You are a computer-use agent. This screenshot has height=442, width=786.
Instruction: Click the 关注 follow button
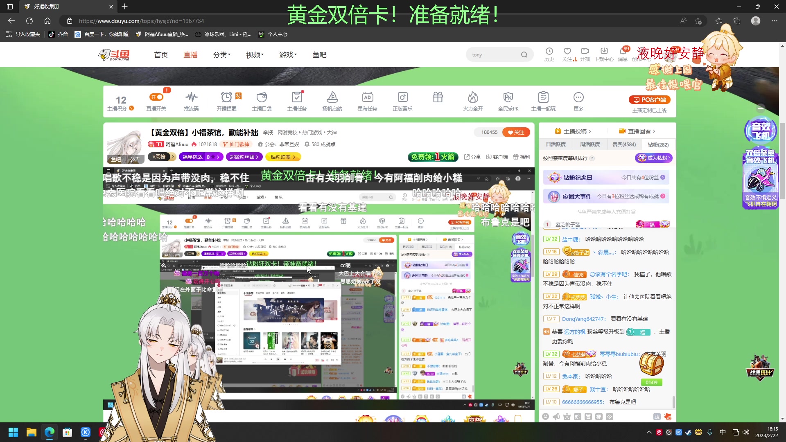tap(516, 132)
